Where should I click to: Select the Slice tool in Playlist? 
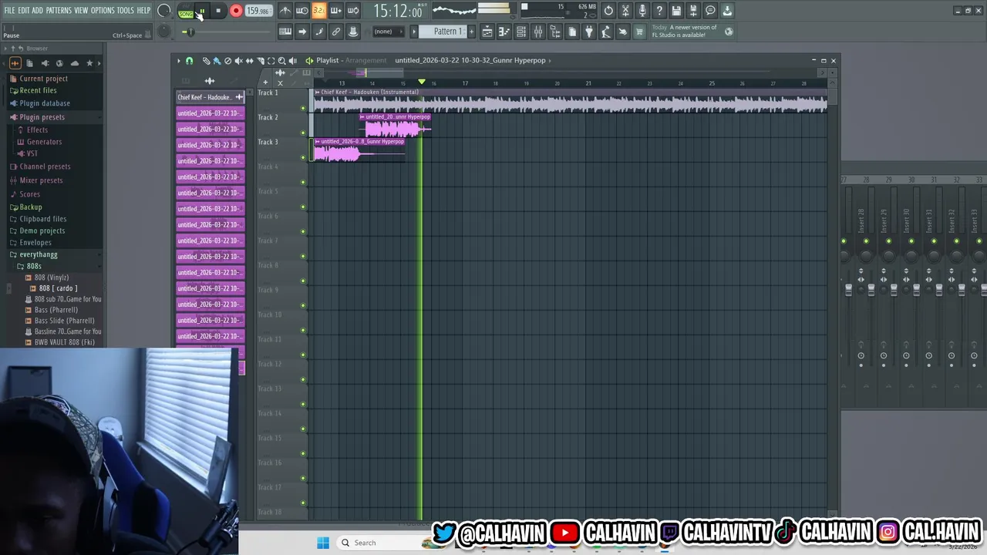260,60
